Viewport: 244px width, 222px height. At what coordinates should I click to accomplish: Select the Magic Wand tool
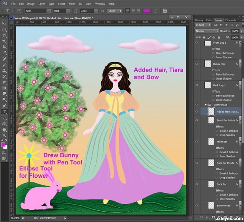(4, 41)
